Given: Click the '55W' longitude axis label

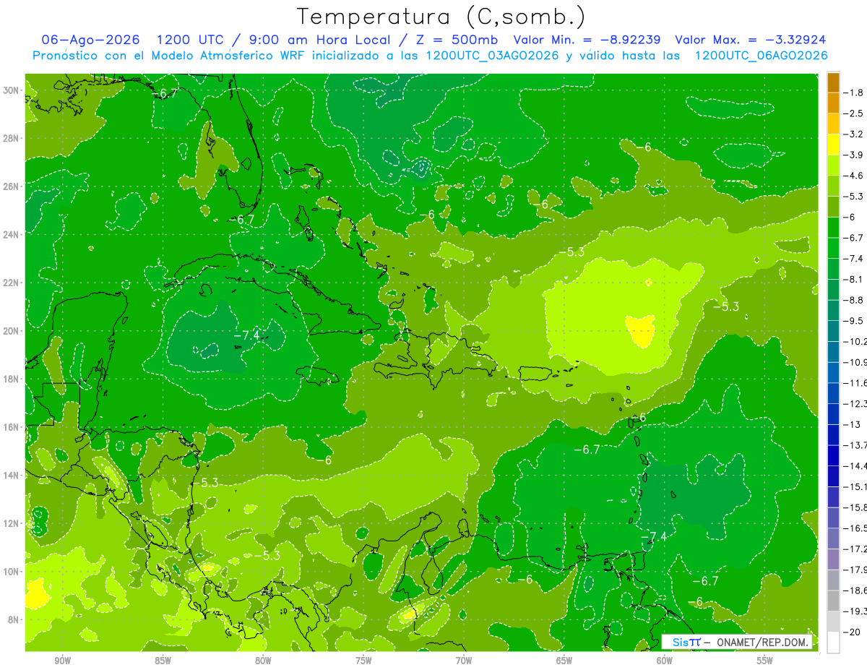Looking at the screenshot, I should pos(765,661).
